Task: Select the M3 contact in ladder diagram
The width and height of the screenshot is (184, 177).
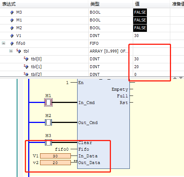Action: pyautogui.click(x=49, y=142)
